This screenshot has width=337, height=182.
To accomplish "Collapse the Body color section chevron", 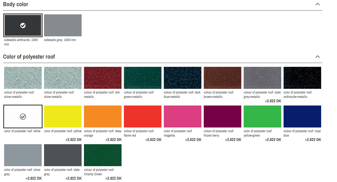I will [x=317, y=4].
